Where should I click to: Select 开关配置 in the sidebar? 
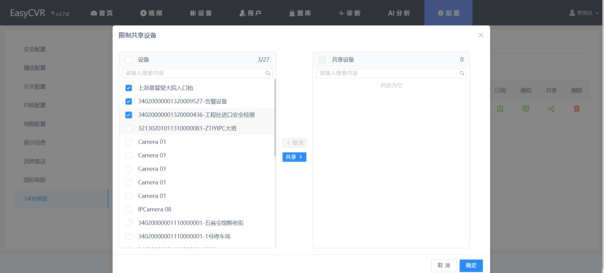coord(35,87)
